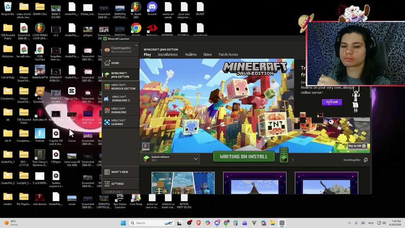
Task: Open the Skins tab
Action: pos(208,54)
